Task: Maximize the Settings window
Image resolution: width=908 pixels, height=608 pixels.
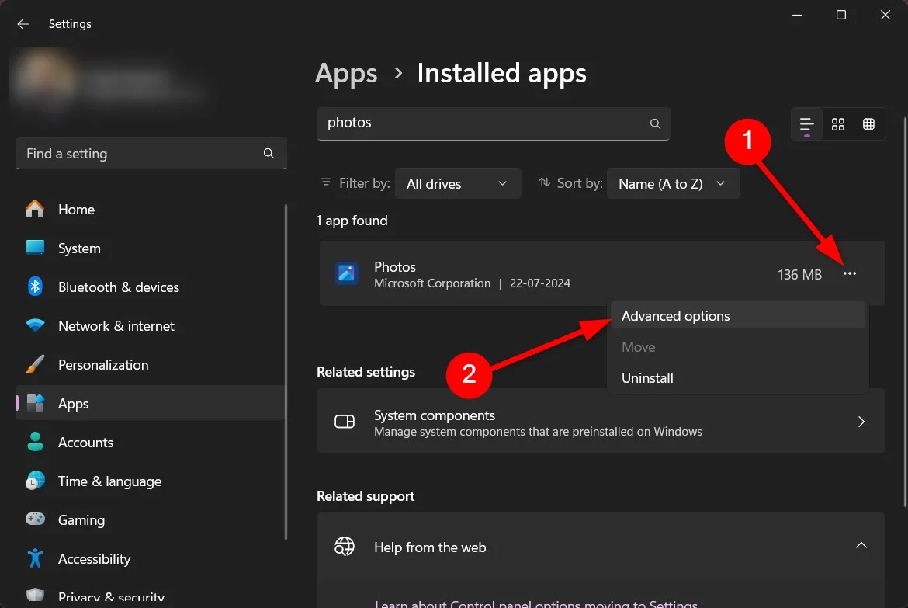Action: (840, 15)
